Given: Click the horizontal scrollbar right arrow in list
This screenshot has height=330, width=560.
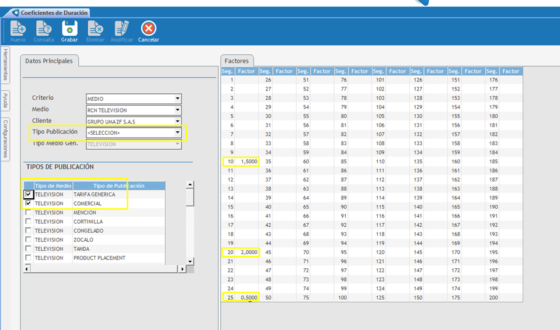Looking at the screenshot, I should coord(182,269).
